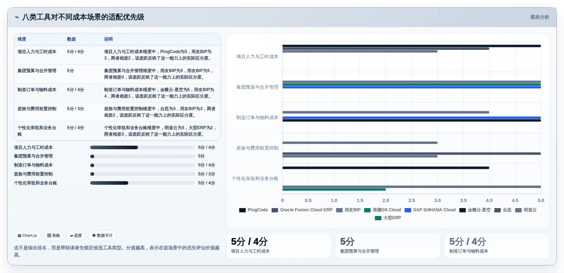The image size is (564, 273).
Task: Select the Chart.js tag chip
Action: click(x=27, y=236)
